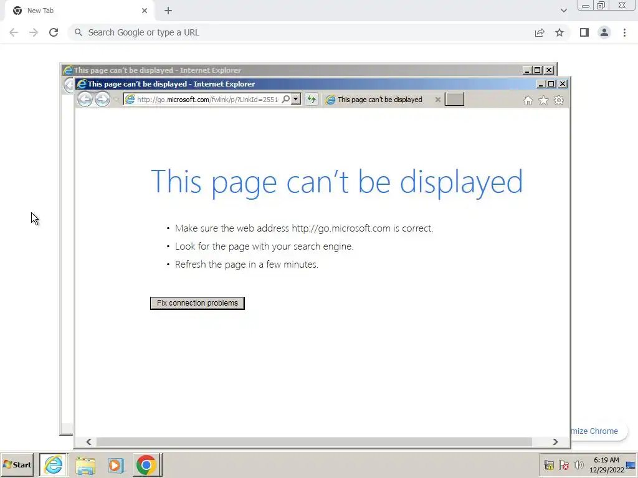Click Internet Explorer taskbar icon
Image resolution: width=638 pixels, height=478 pixels.
click(x=54, y=464)
